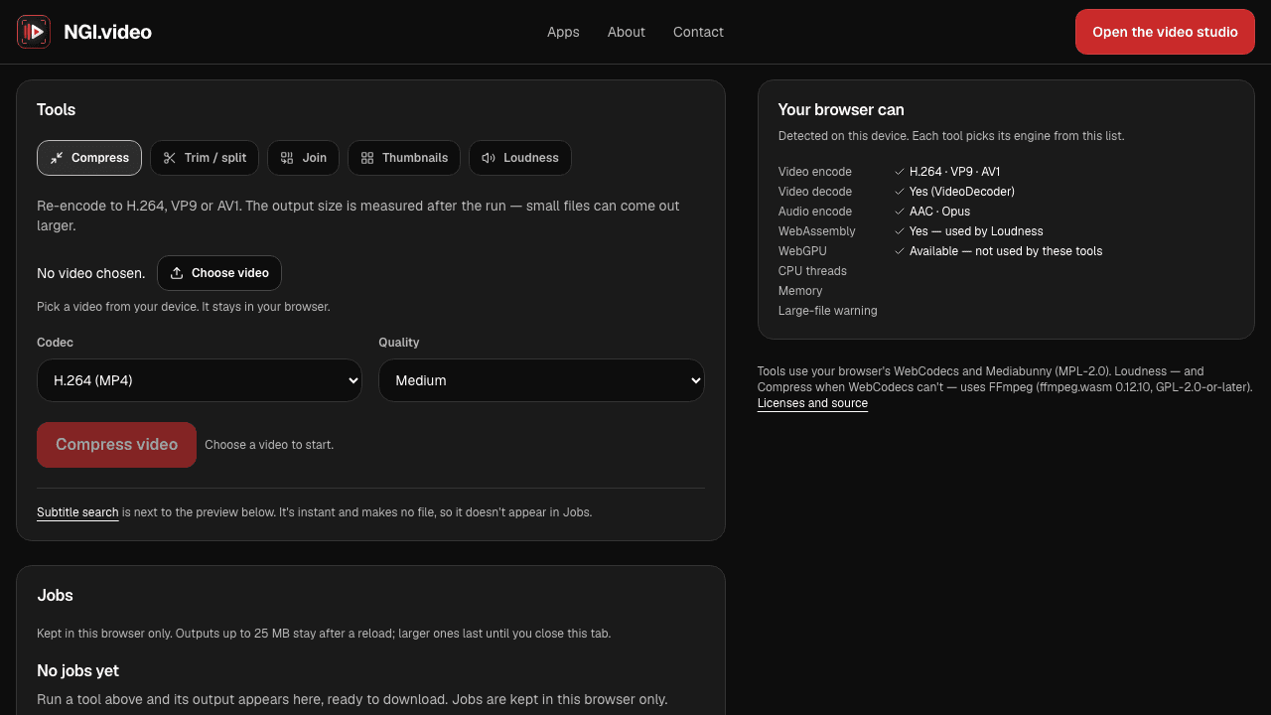The height and width of the screenshot is (715, 1271).
Task: Click the "Tools" panel heading
Action: point(56,110)
